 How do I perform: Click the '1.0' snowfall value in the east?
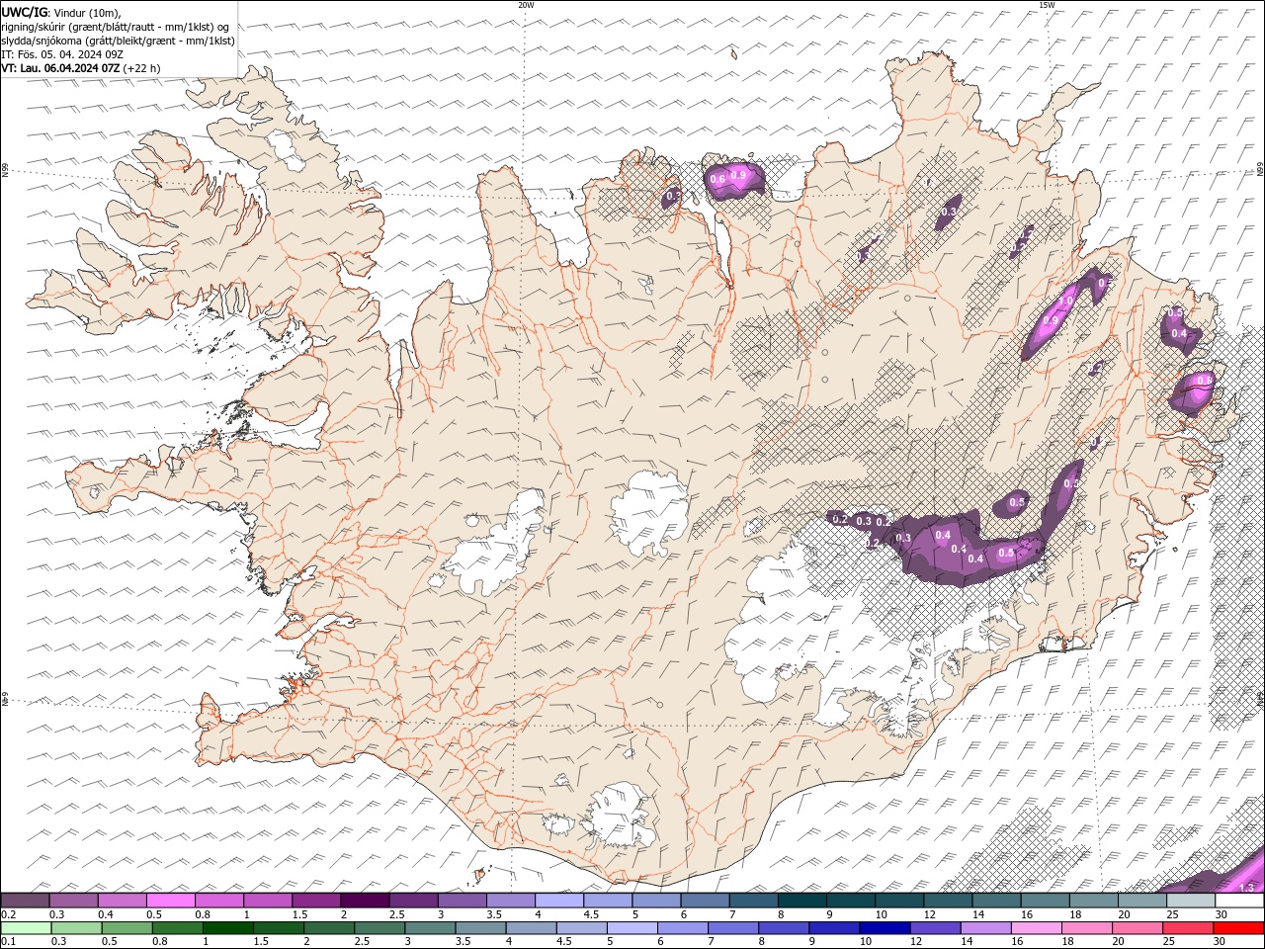[1067, 301]
